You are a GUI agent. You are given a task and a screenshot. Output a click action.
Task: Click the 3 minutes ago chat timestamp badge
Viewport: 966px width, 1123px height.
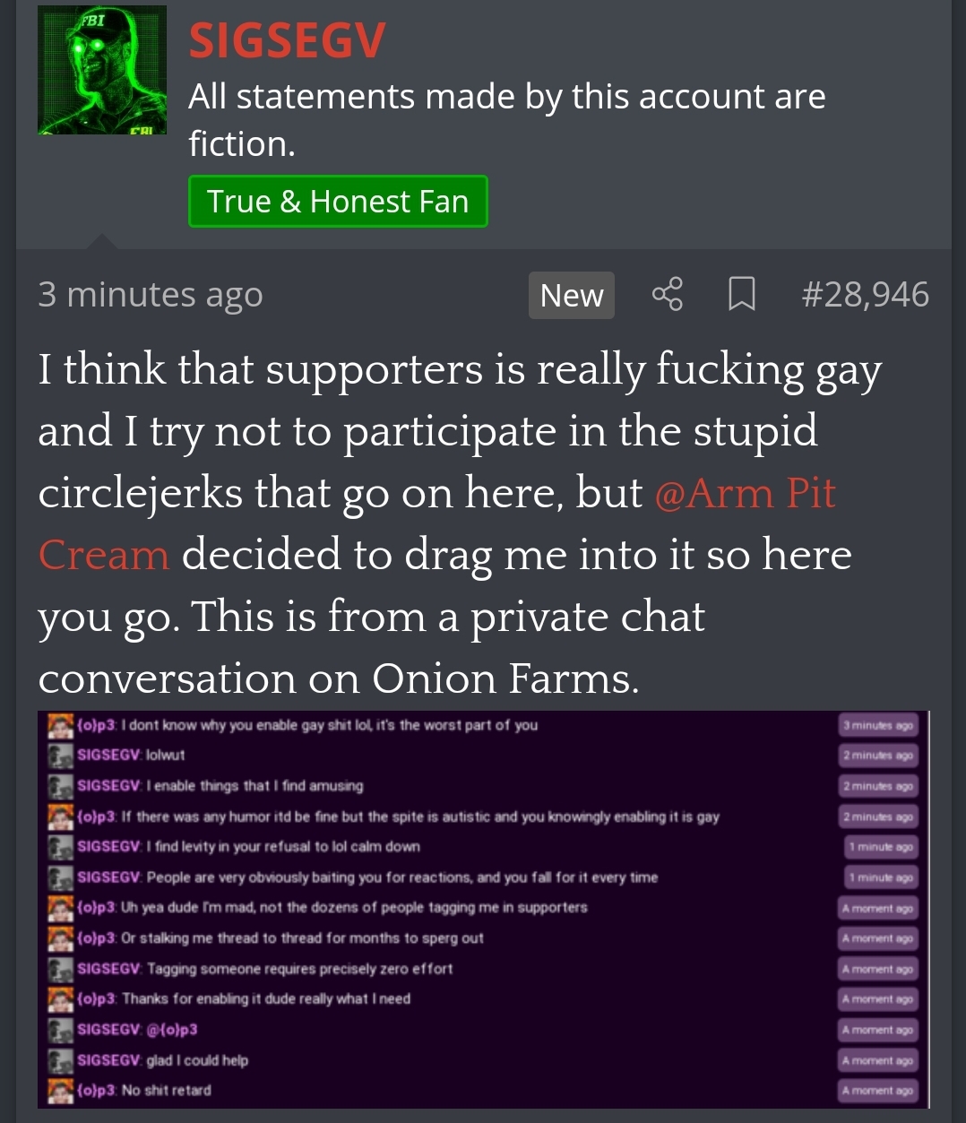tap(878, 725)
